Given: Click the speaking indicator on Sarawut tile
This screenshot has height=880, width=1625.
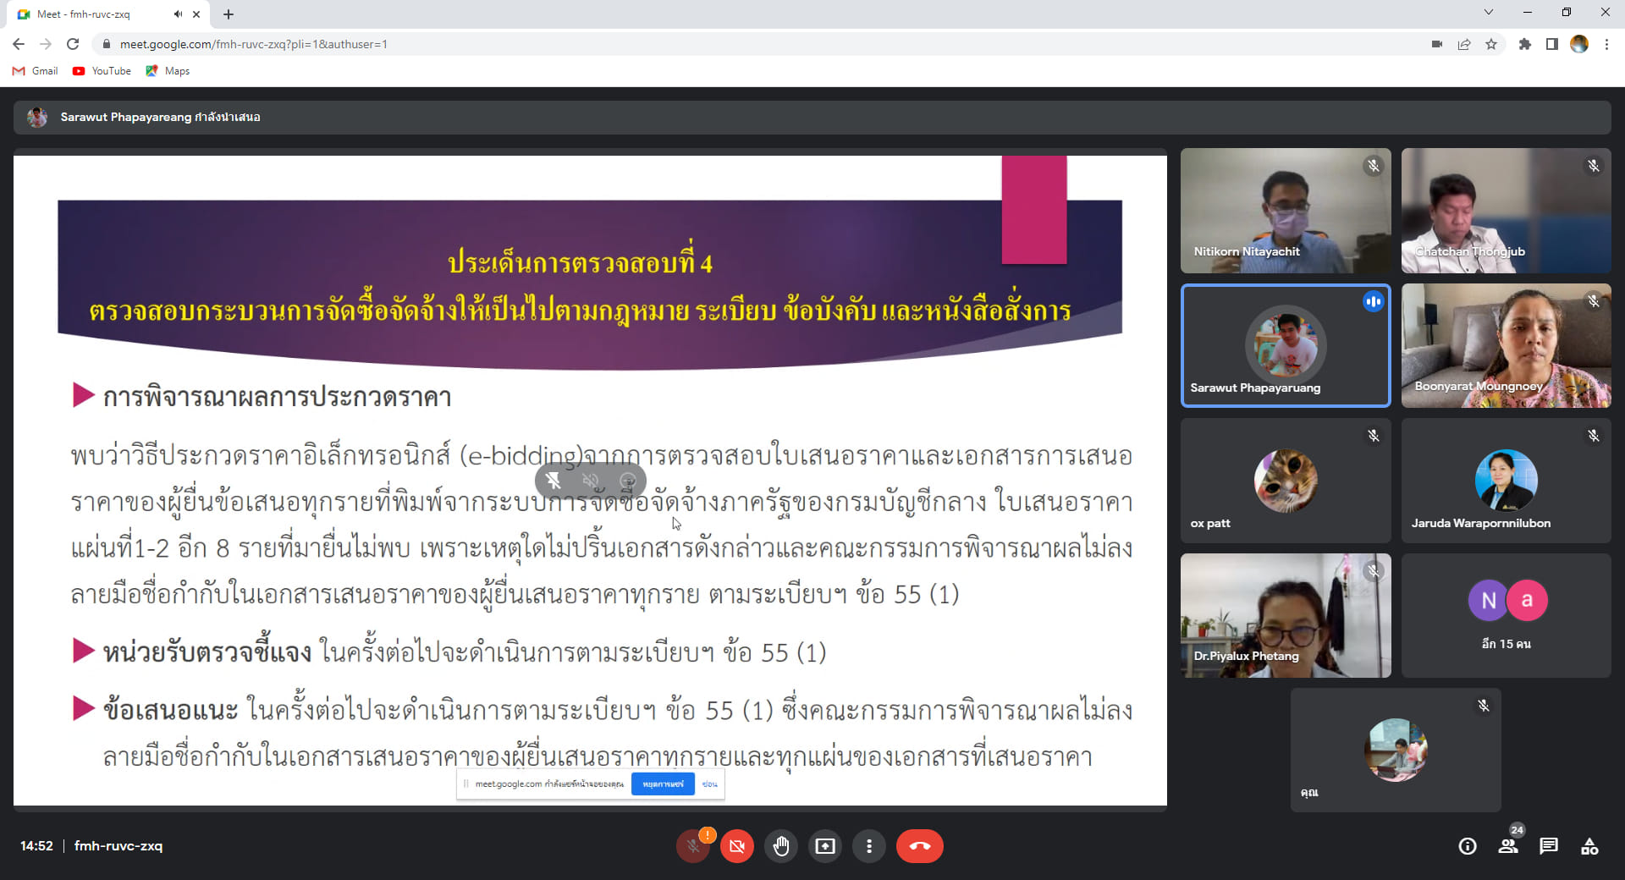Looking at the screenshot, I should pyautogui.click(x=1373, y=301).
